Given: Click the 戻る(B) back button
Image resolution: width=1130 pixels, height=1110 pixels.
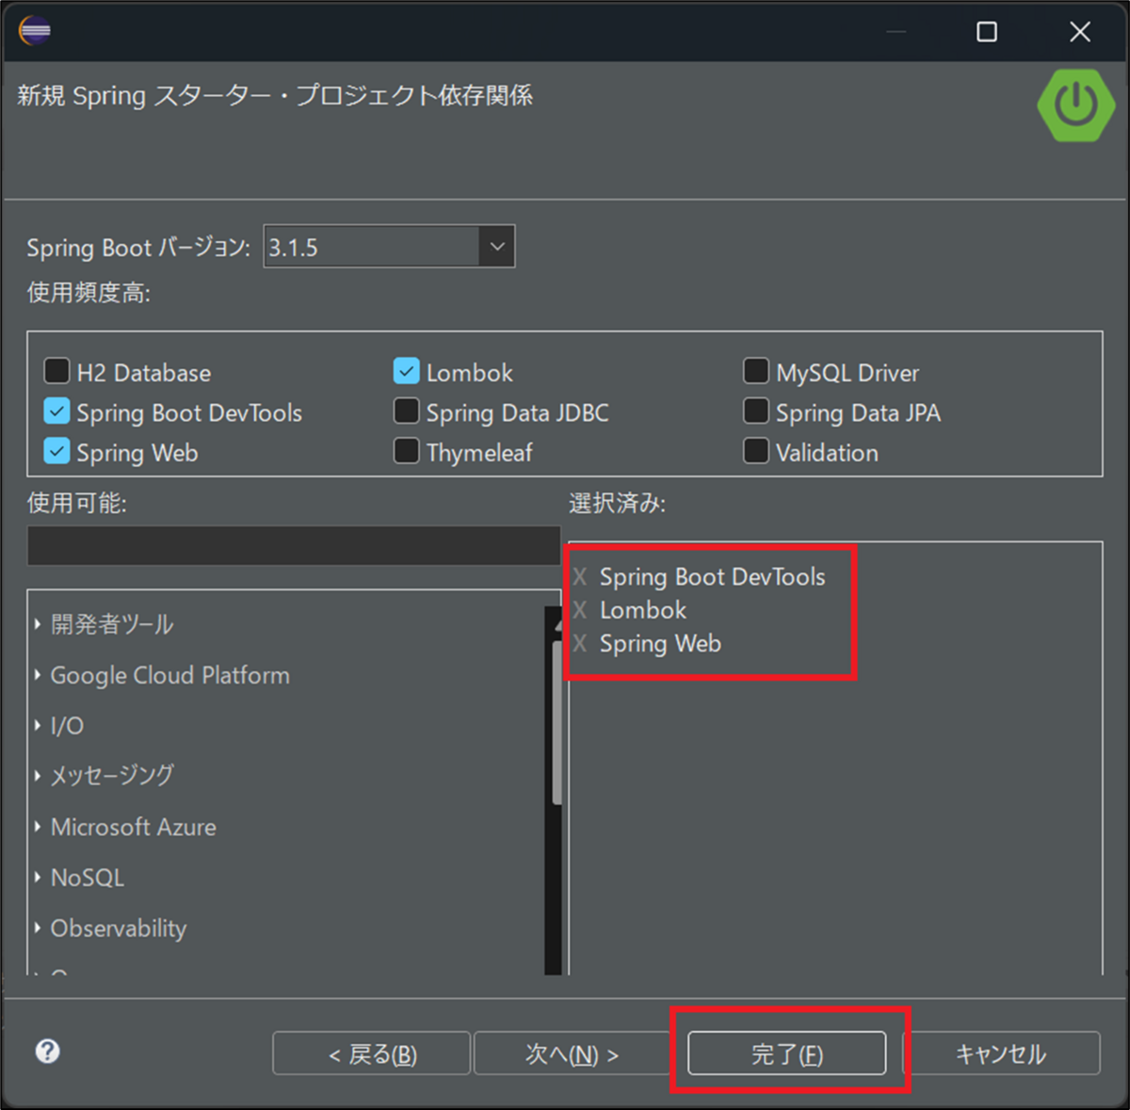Looking at the screenshot, I should point(371,1054).
